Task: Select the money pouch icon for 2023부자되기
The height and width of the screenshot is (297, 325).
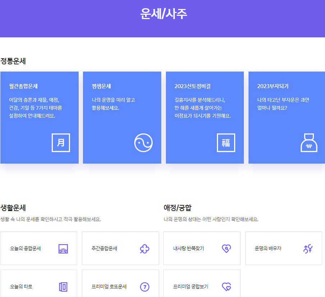Action: click(308, 142)
